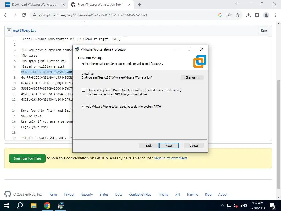This screenshot has height=211, width=281.
Task: Click VMware installer taskbar icon
Action: 61,206
